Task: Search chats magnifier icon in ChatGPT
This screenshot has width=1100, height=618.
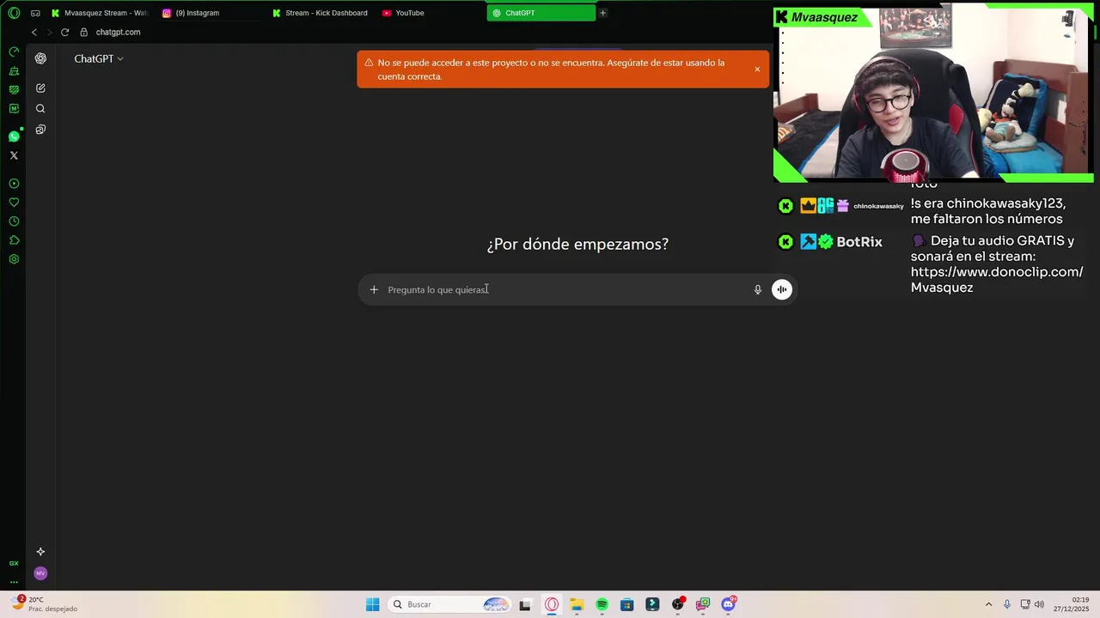Action: click(40, 109)
